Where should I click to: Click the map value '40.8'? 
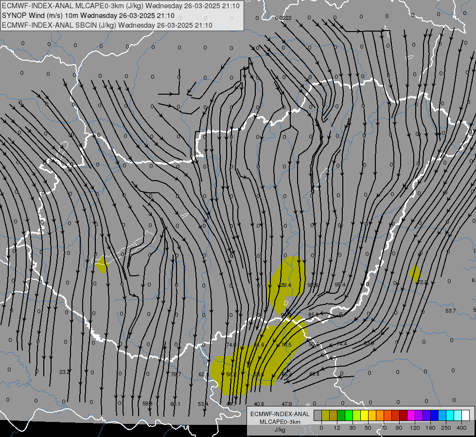(x=259, y=404)
